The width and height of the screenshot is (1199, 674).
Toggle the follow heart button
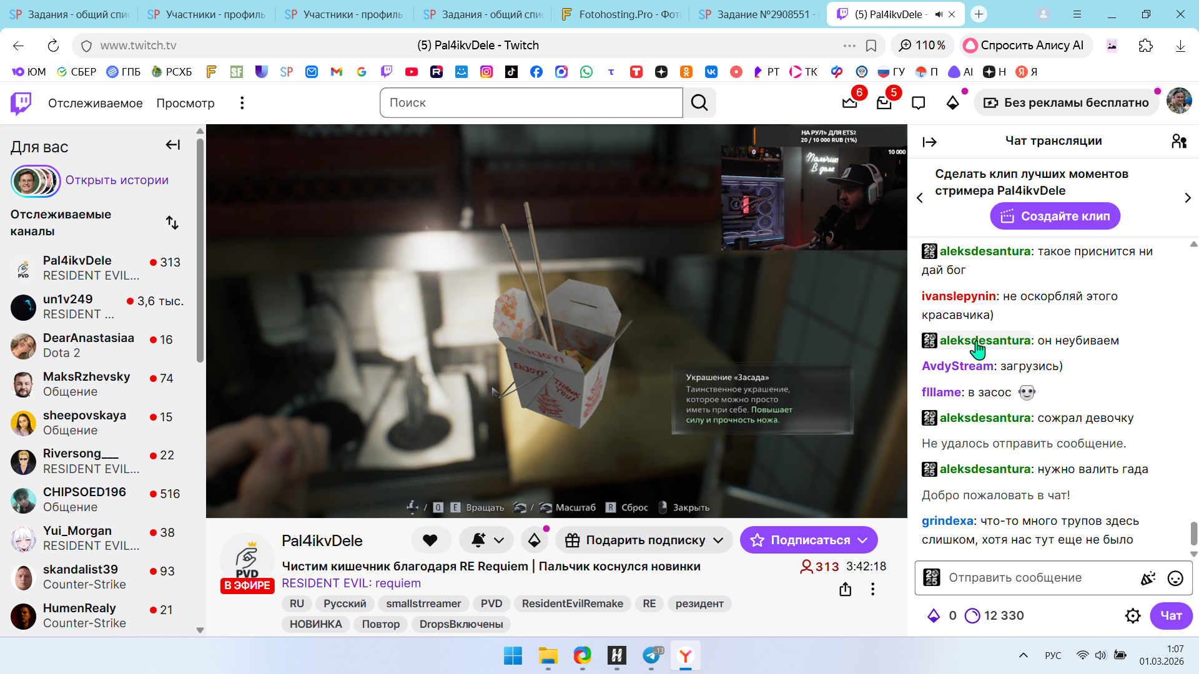click(430, 540)
